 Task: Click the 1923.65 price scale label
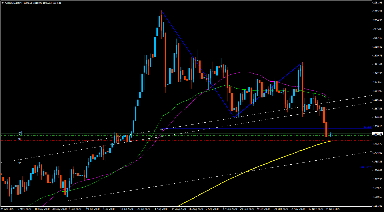coord(377,82)
